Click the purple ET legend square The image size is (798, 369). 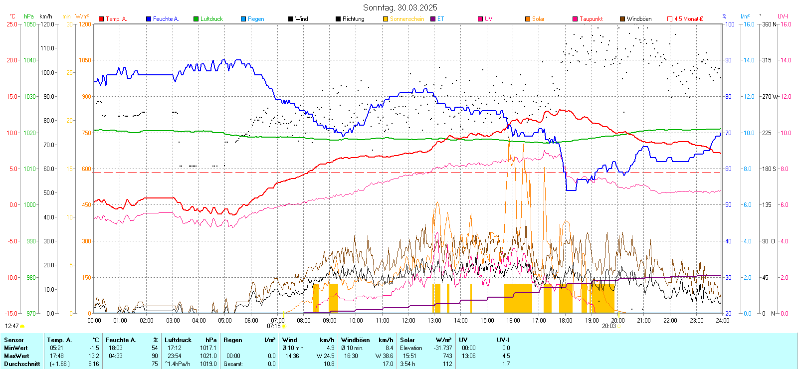[x=433, y=19]
